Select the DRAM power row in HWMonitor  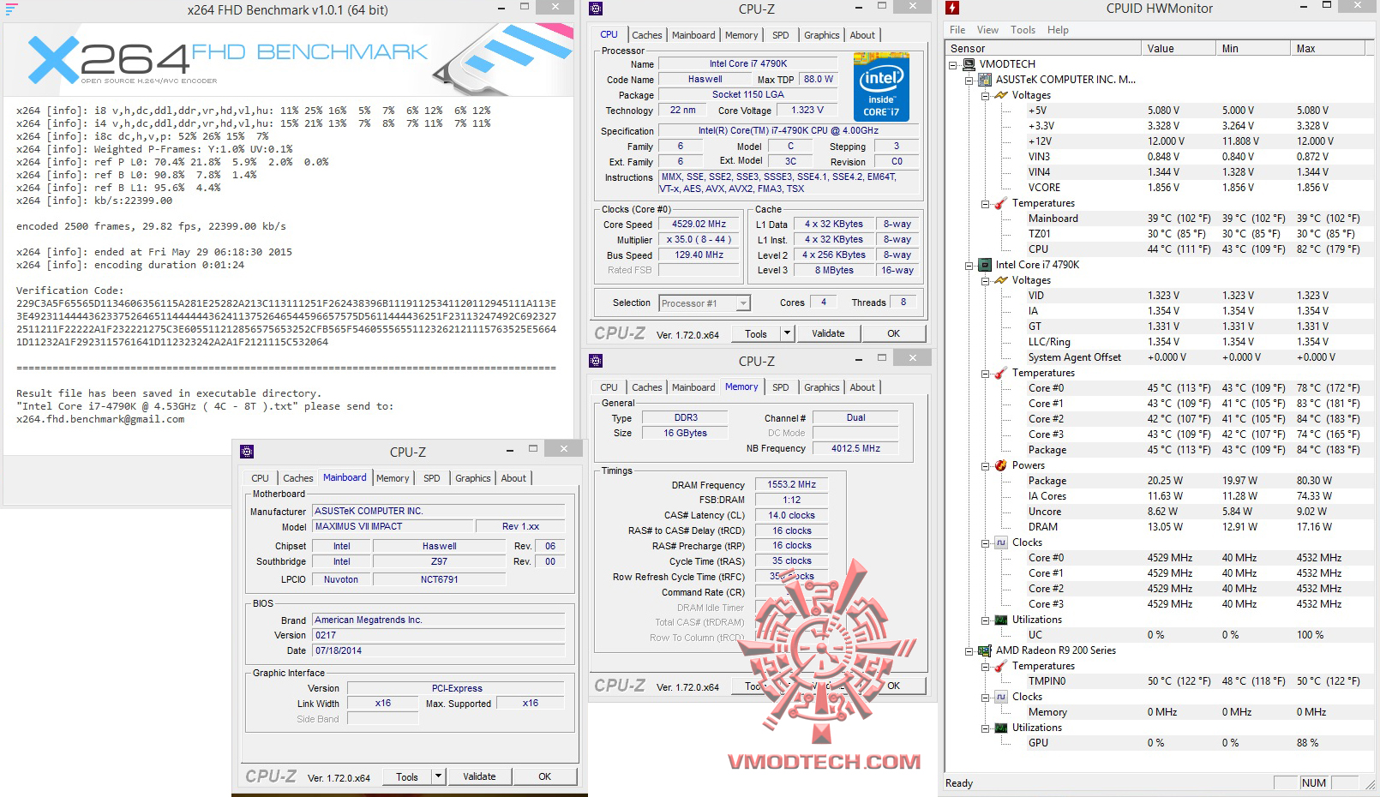coord(1198,527)
